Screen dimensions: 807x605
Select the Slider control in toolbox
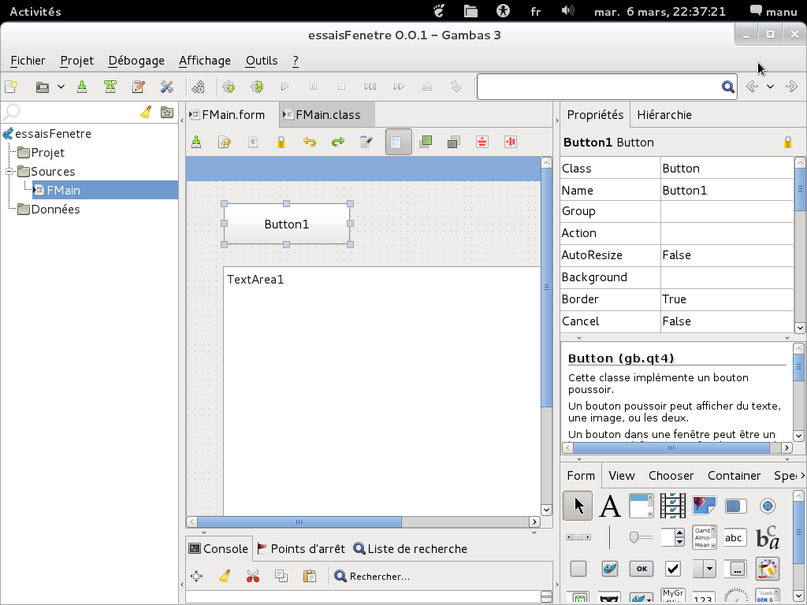point(641,537)
